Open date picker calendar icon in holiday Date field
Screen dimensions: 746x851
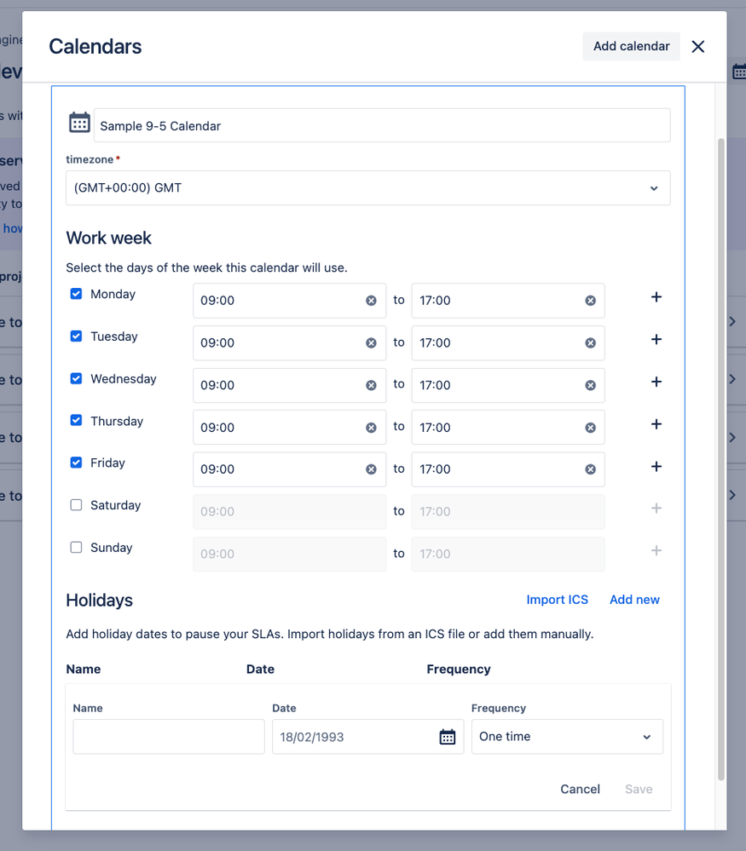pyautogui.click(x=447, y=737)
